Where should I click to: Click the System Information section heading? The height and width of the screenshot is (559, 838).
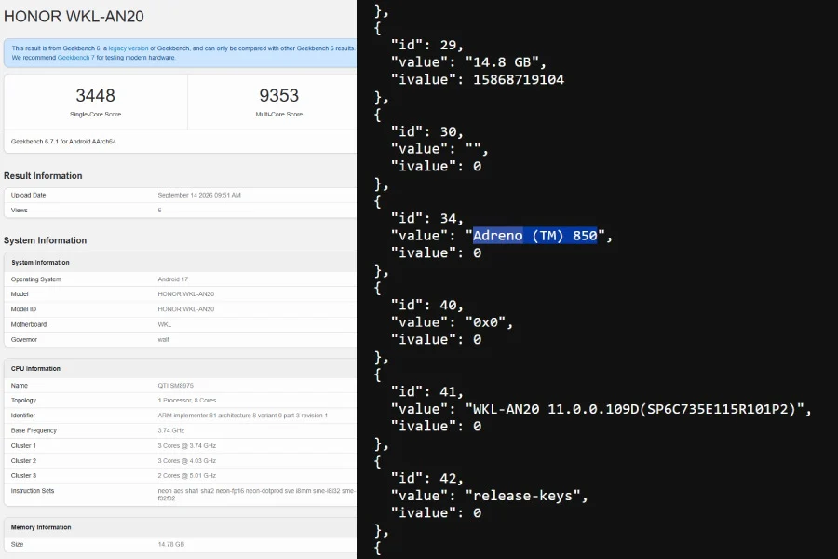tap(45, 240)
